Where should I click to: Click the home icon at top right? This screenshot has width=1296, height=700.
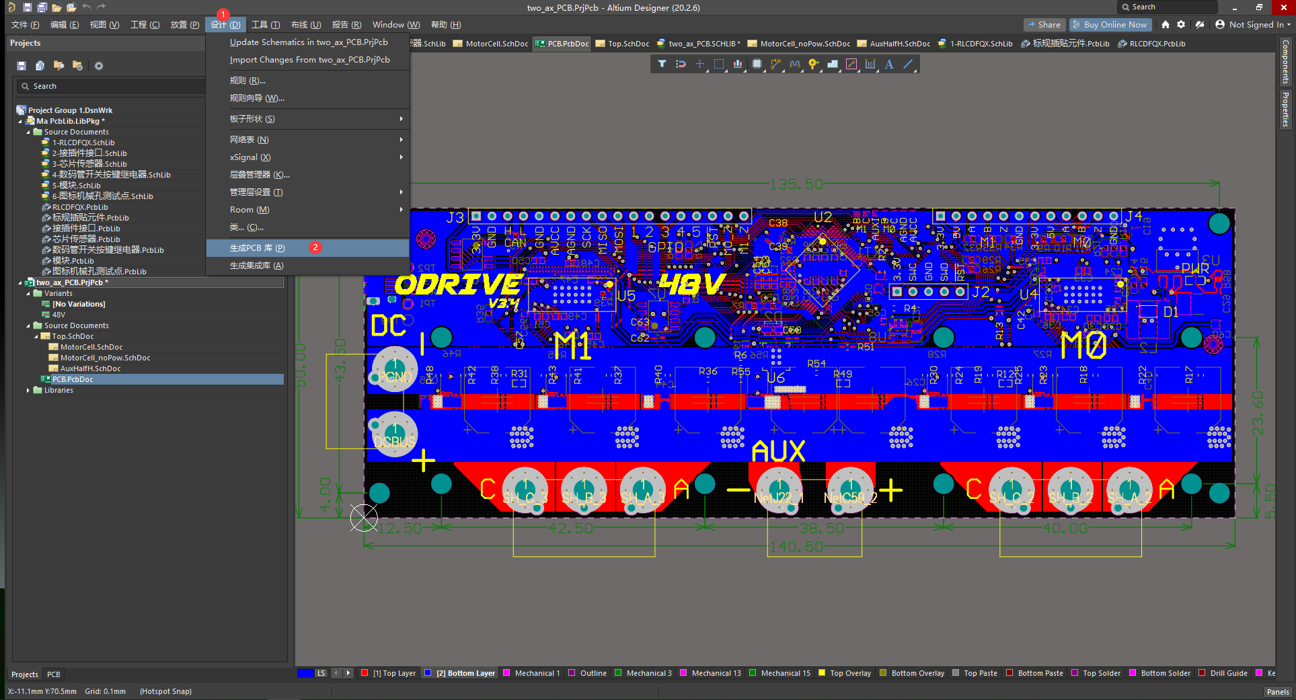(x=1166, y=24)
